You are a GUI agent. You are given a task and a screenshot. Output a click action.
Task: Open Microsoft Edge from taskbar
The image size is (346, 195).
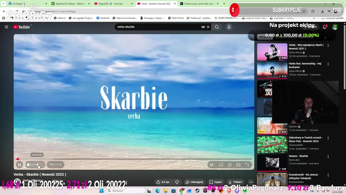(x=158, y=191)
